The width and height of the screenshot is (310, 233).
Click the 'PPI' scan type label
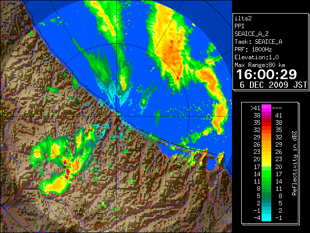(239, 26)
